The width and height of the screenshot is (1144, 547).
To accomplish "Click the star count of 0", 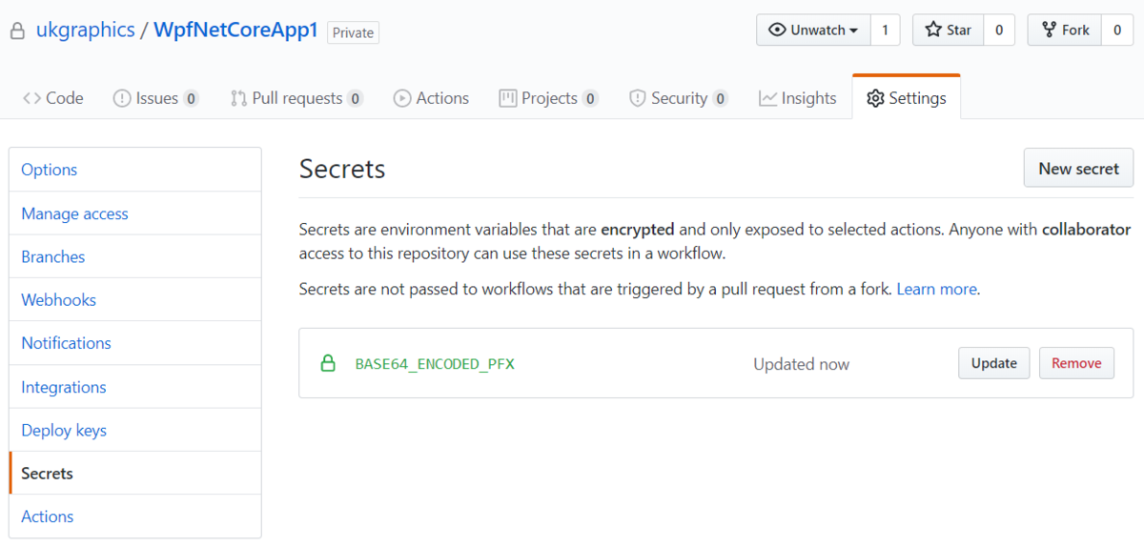I will tap(999, 30).
